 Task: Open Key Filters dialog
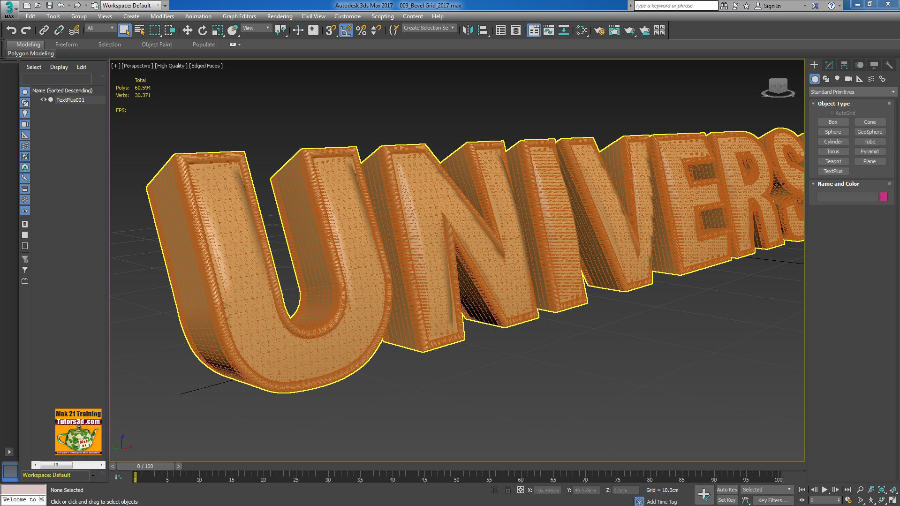point(772,500)
